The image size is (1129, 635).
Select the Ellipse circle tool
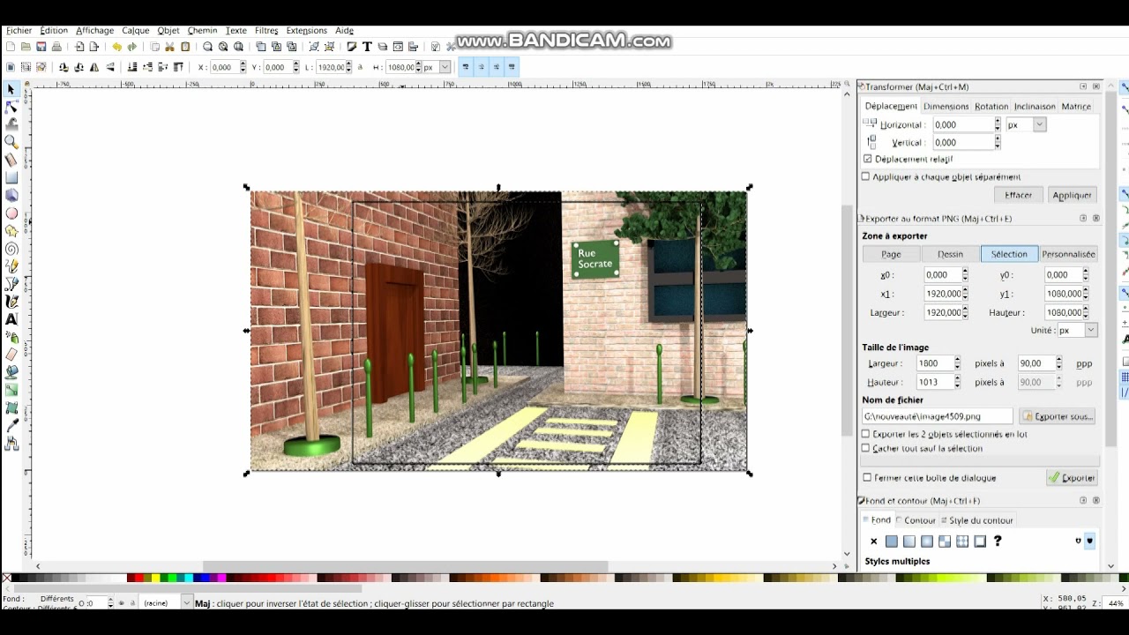click(x=11, y=213)
